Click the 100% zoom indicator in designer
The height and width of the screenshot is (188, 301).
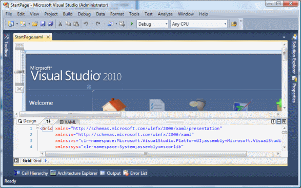coord(19,45)
